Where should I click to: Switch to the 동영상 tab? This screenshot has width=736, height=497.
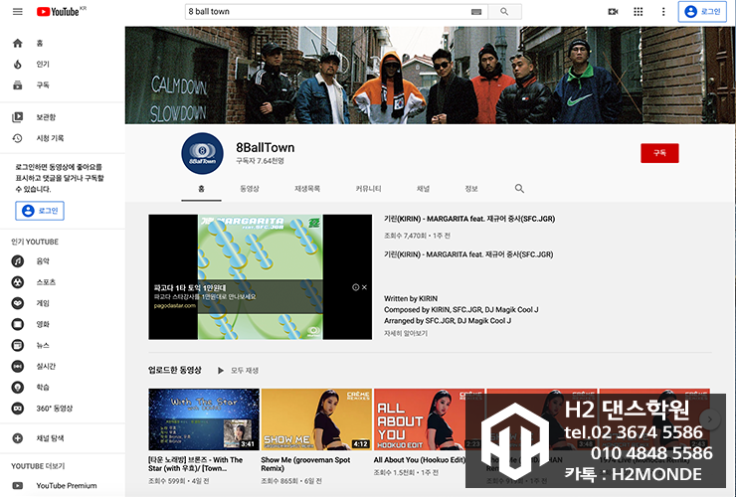click(x=250, y=189)
